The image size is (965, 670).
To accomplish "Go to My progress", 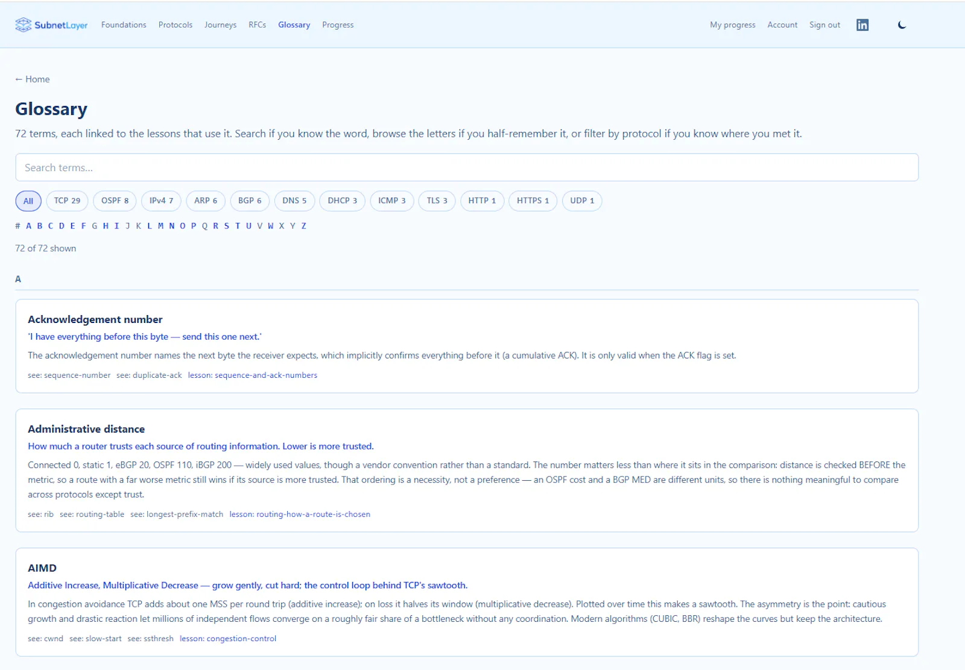I will pyautogui.click(x=733, y=25).
